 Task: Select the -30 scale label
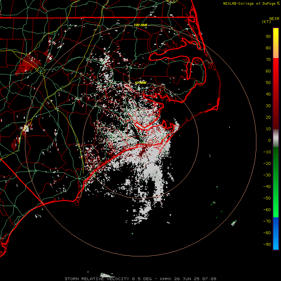[267, 175]
